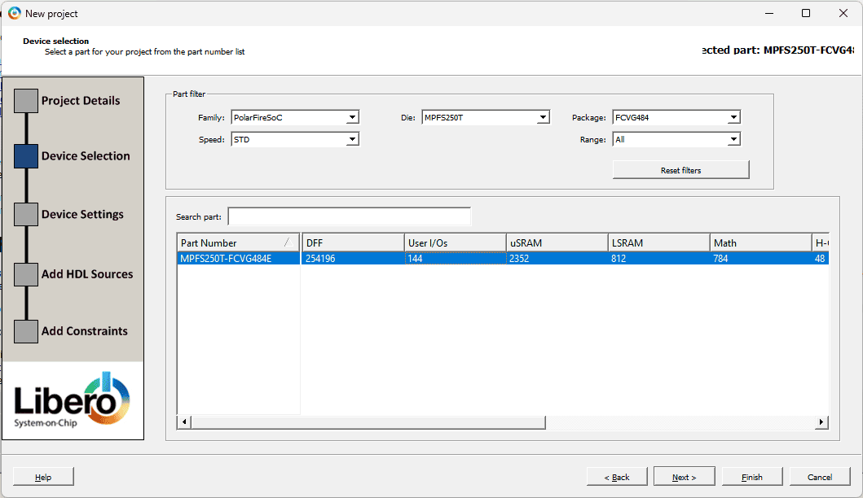Click the Add HDL Sources step icon

26,274
